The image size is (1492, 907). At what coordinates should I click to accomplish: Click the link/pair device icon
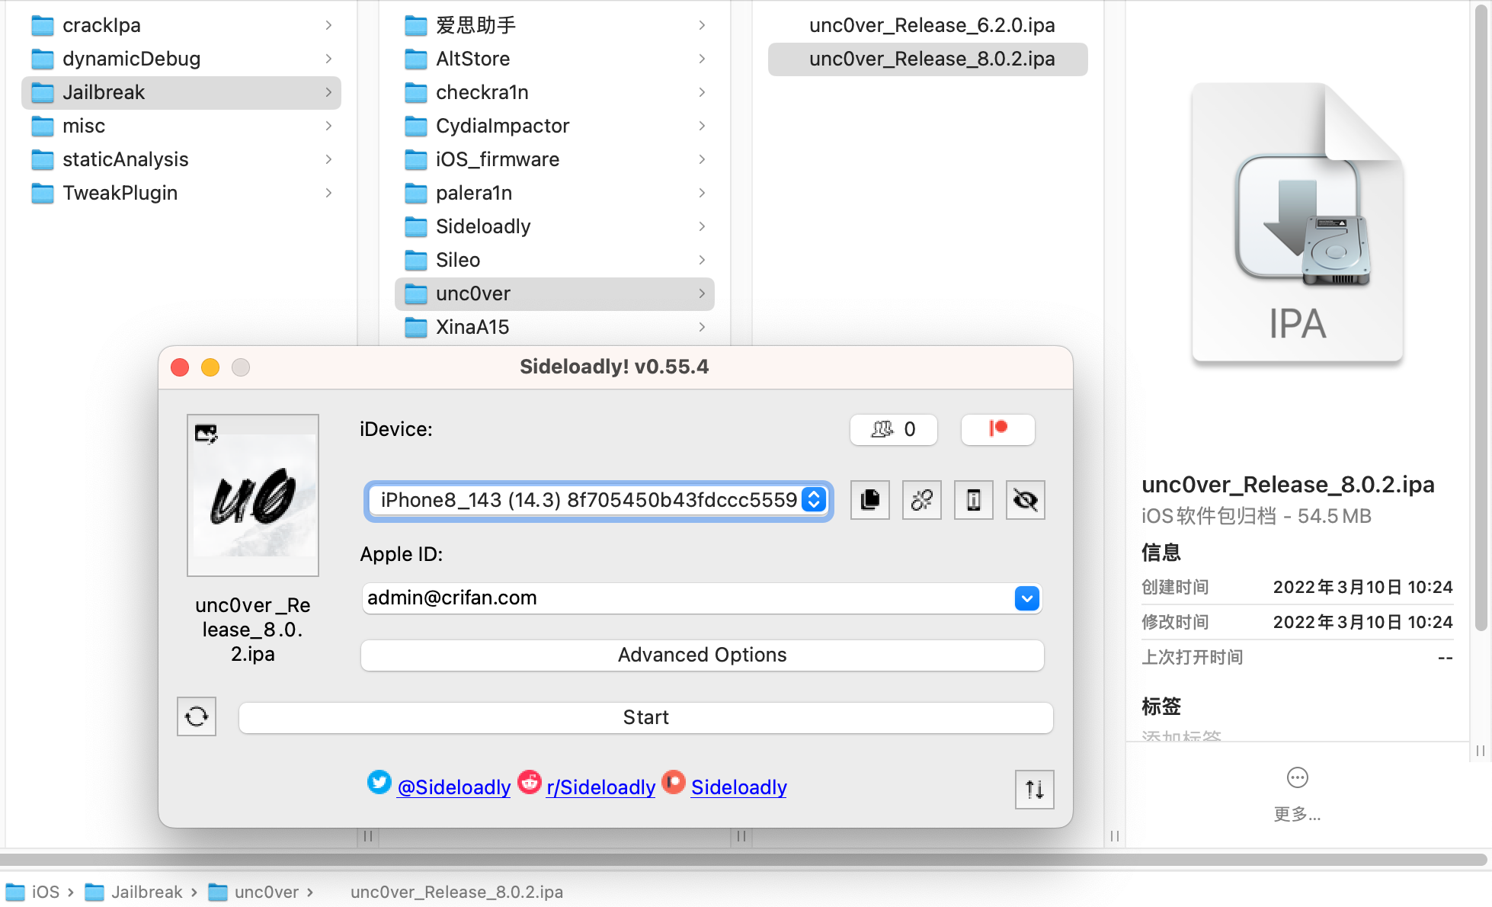[x=920, y=497]
